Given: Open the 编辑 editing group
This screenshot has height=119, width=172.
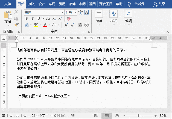Looking at the screenshot, I should (x=129, y=18).
